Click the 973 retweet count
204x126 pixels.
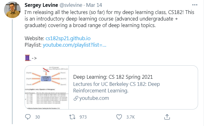pyautogui.click(x=83, y=117)
